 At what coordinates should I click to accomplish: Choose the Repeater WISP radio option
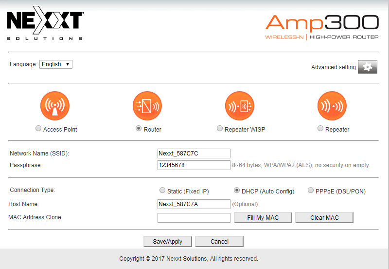pos(220,129)
